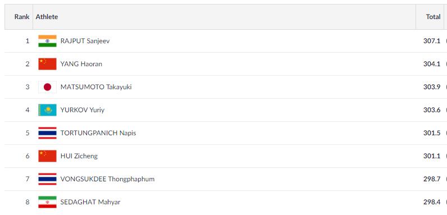Select SEDAGHAT Mahyar athlete name

(x=90, y=202)
